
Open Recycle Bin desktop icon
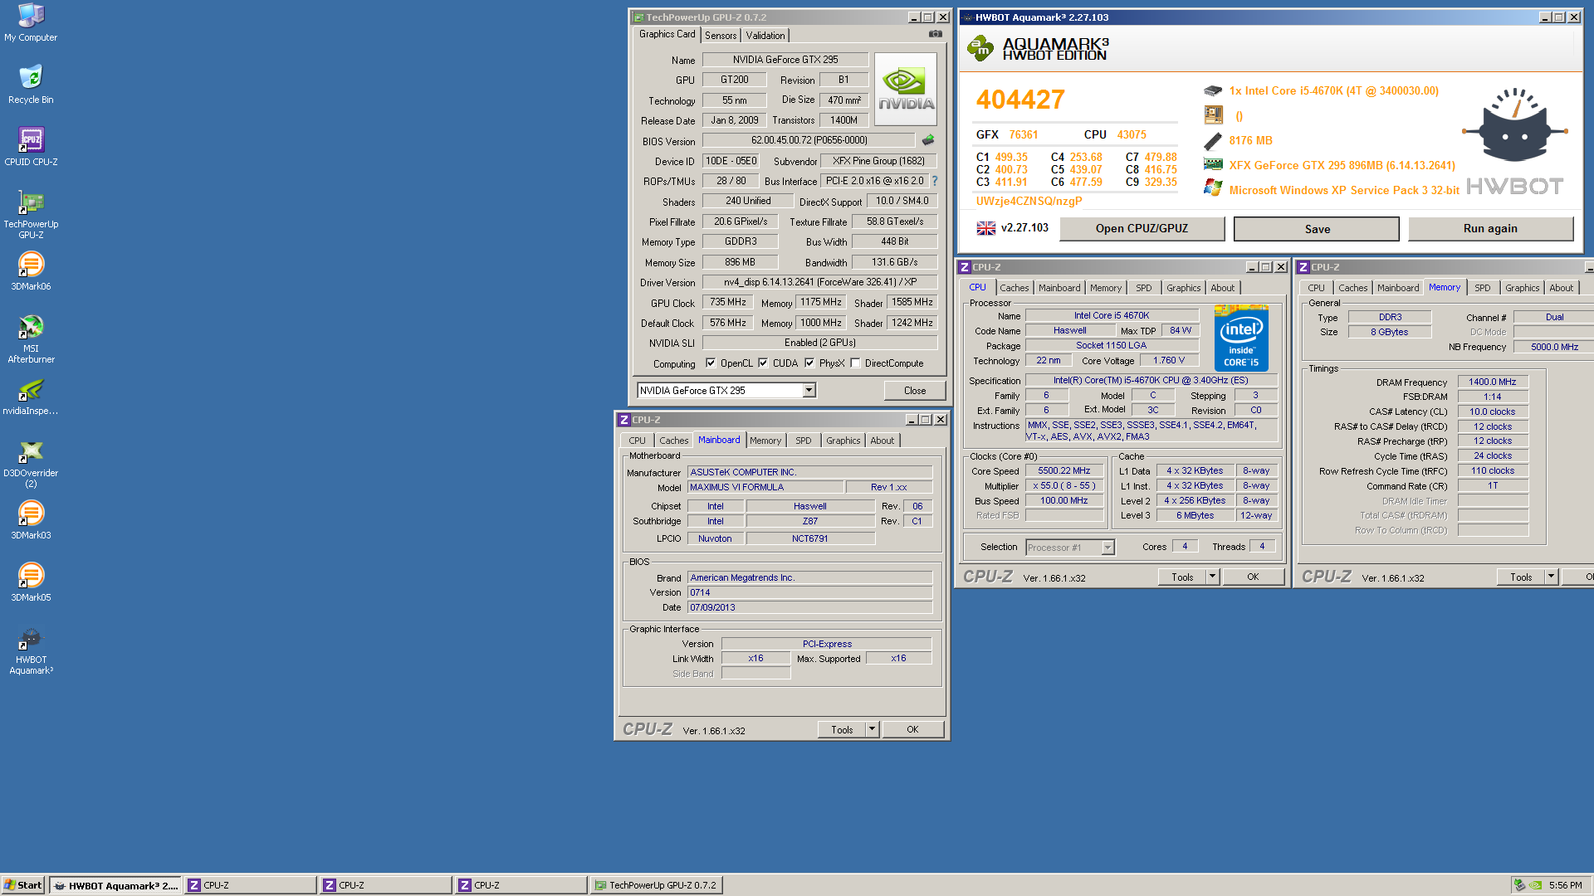pos(31,85)
